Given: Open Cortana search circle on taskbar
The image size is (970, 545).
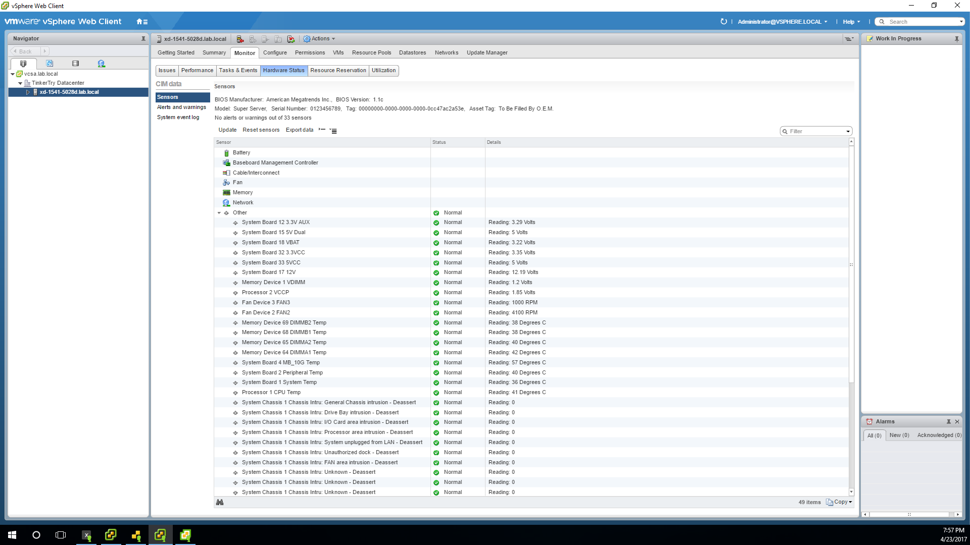Looking at the screenshot, I should pos(36,535).
